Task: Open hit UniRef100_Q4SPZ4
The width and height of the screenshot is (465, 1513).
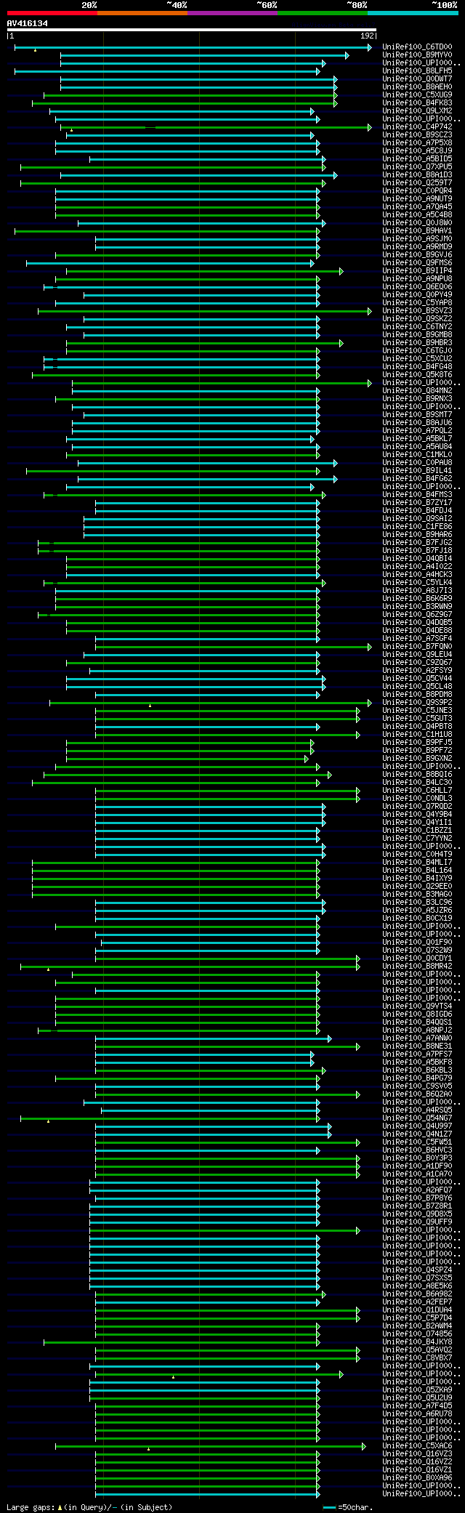Action: [x=417, y=1270]
